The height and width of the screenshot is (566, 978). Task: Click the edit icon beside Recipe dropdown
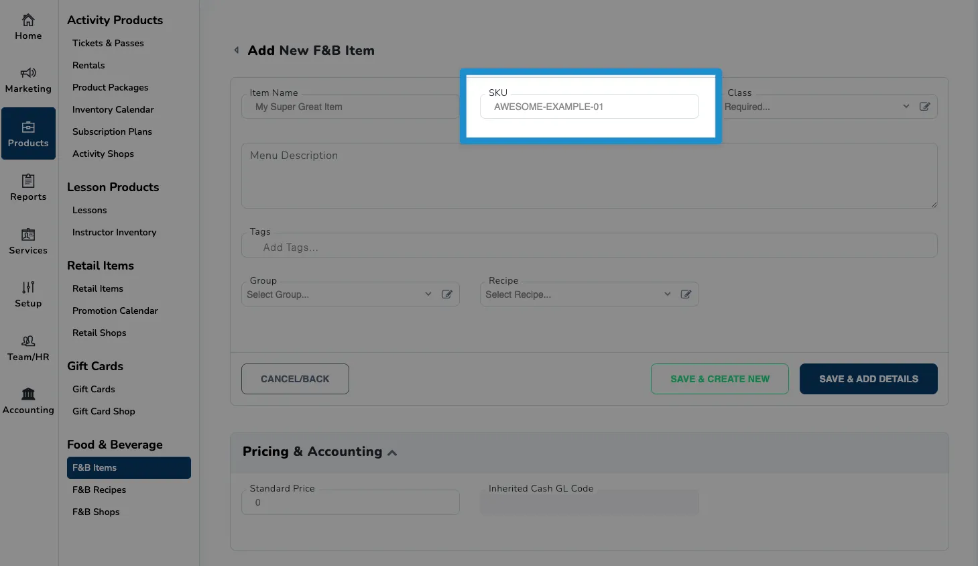[x=686, y=294]
